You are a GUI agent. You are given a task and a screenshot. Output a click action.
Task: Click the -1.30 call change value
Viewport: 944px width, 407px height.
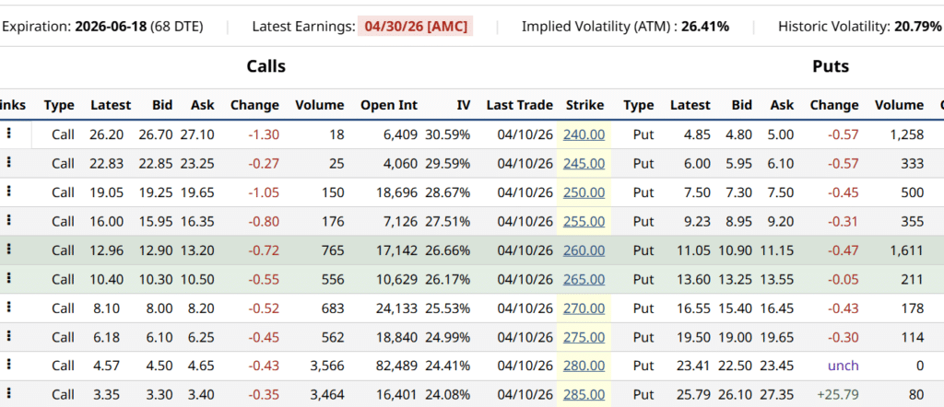click(x=264, y=134)
